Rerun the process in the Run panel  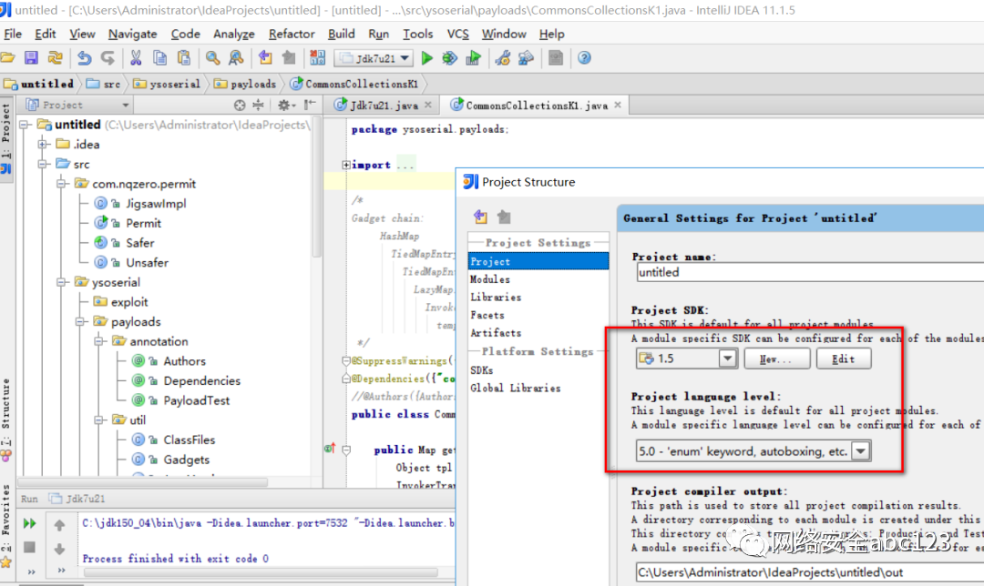(29, 523)
